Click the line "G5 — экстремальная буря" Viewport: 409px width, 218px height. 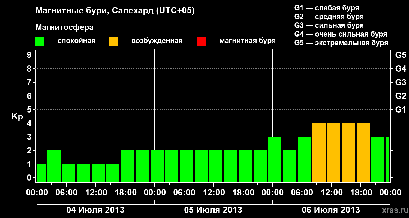pos(341,43)
